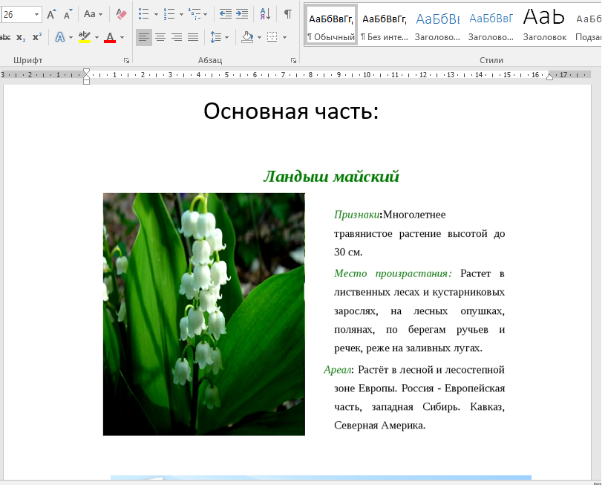This screenshot has width=608, height=485.
Task: Apply the Без интервала style
Action: [385, 25]
